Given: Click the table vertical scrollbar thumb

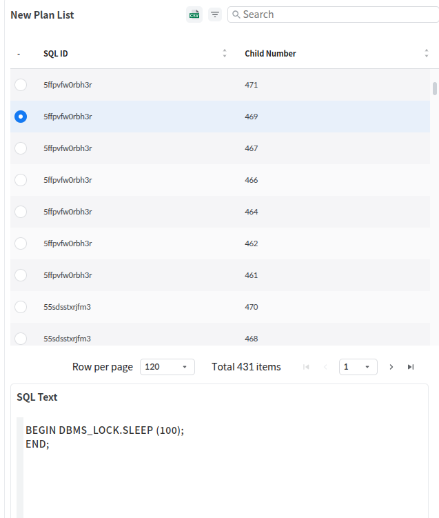Looking at the screenshot, I should pos(435,88).
